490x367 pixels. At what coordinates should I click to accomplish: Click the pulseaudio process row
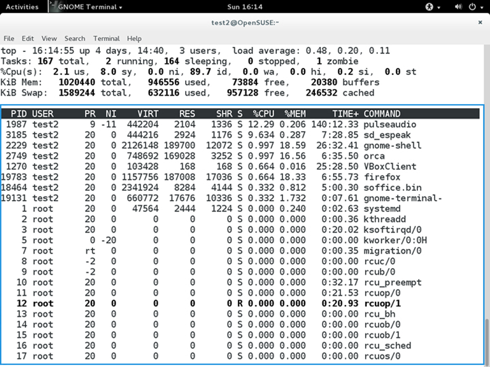pyautogui.click(x=239, y=124)
